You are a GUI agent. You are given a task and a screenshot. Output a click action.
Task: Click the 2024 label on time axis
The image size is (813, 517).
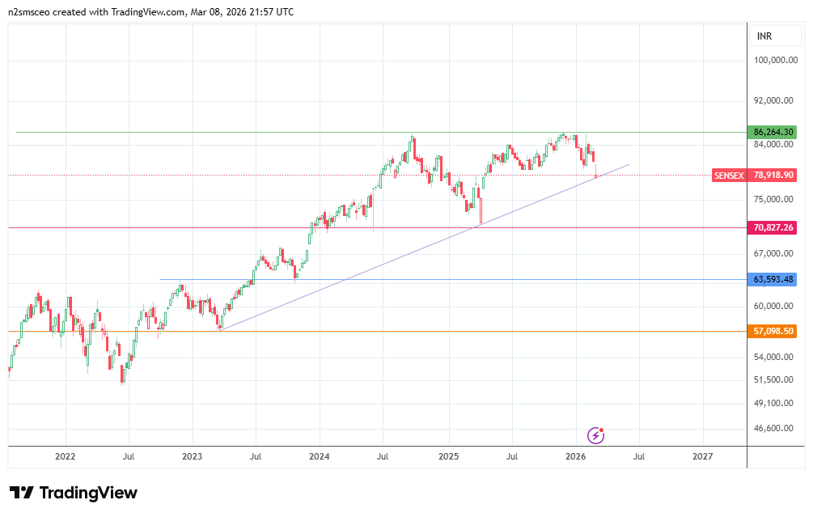(x=319, y=457)
